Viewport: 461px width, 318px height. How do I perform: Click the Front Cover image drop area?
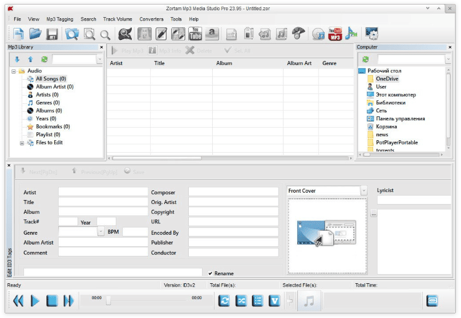(x=327, y=236)
